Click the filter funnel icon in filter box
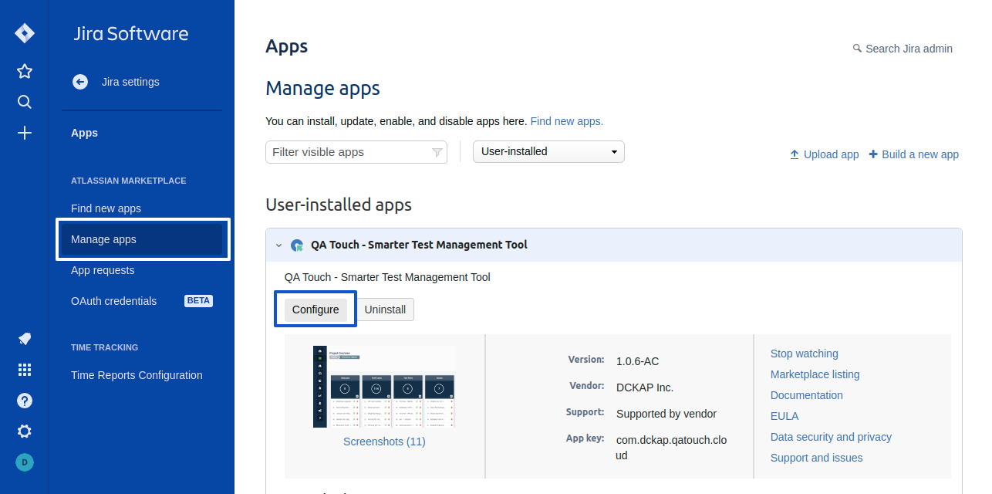The height and width of the screenshot is (494, 992). click(437, 152)
